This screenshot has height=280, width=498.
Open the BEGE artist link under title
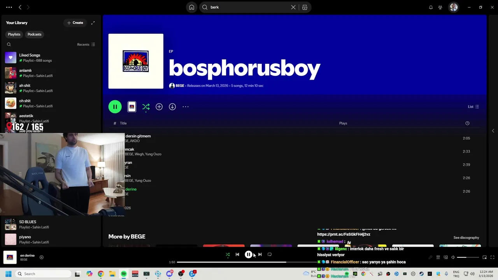click(180, 86)
